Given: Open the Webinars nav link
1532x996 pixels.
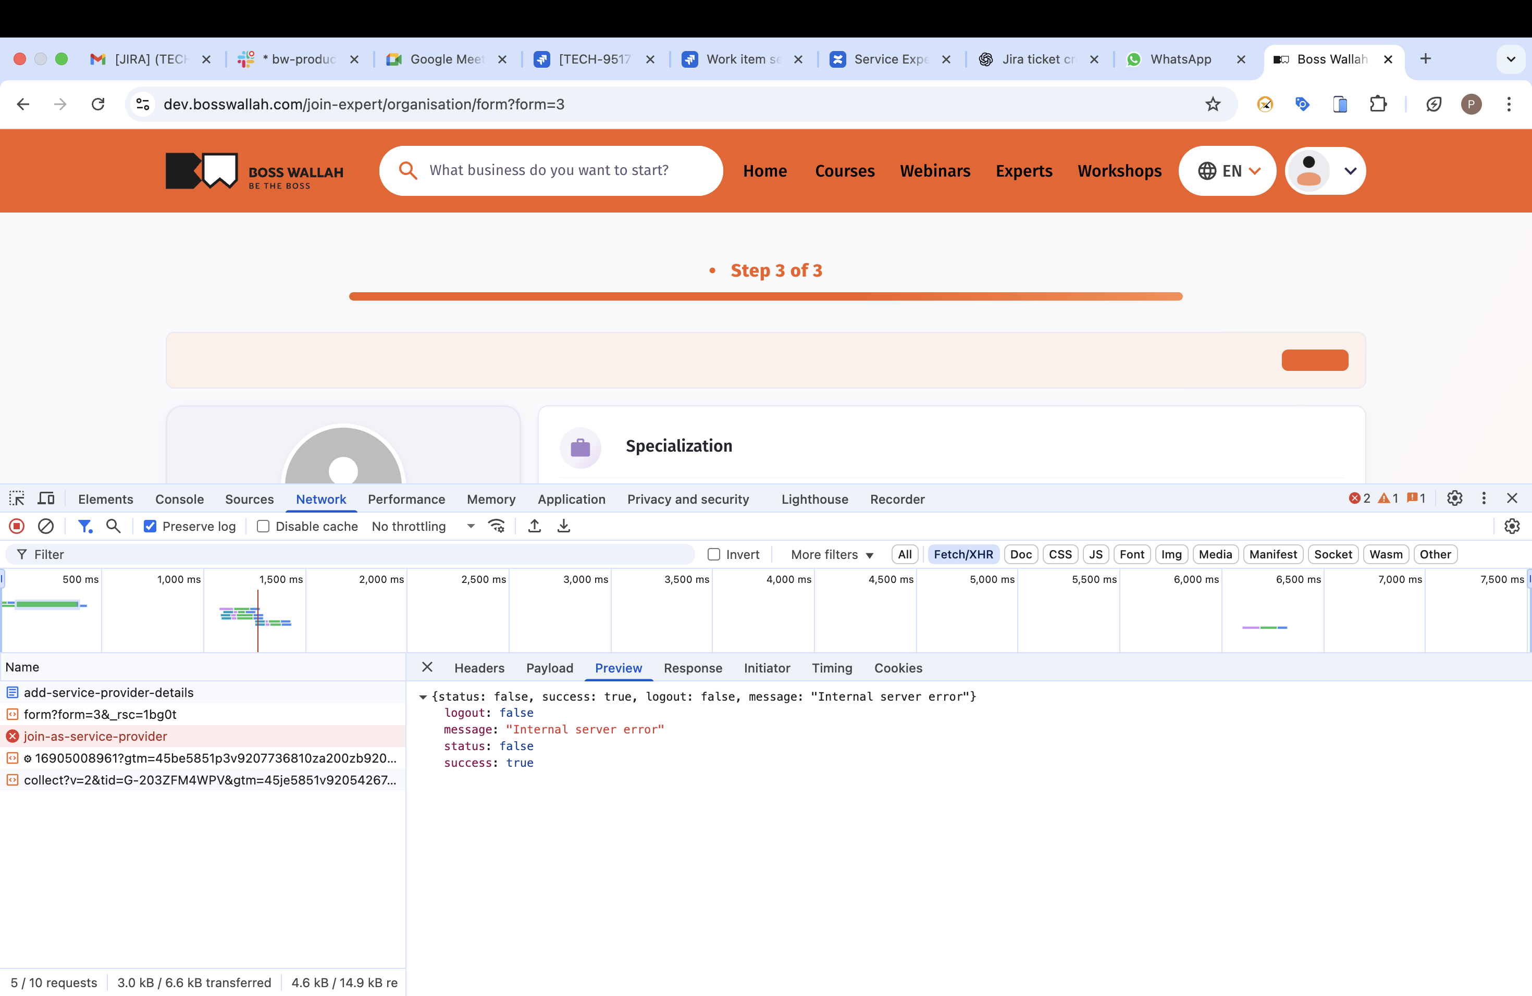Looking at the screenshot, I should [935, 171].
